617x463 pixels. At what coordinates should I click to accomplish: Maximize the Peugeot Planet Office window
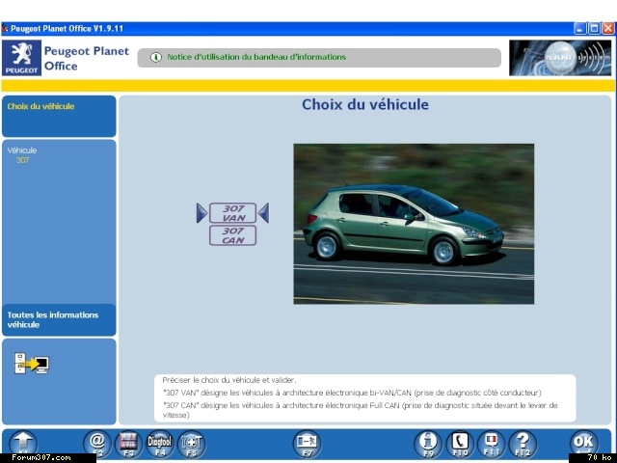(594, 28)
